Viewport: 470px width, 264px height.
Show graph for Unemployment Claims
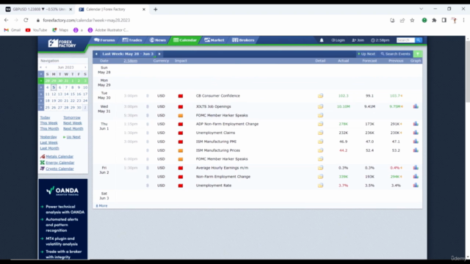click(x=416, y=133)
